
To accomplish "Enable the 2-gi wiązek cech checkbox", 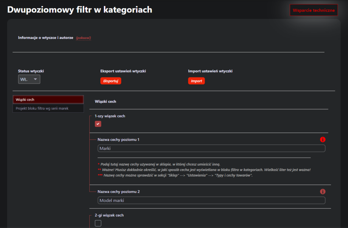I will [98, 223].
